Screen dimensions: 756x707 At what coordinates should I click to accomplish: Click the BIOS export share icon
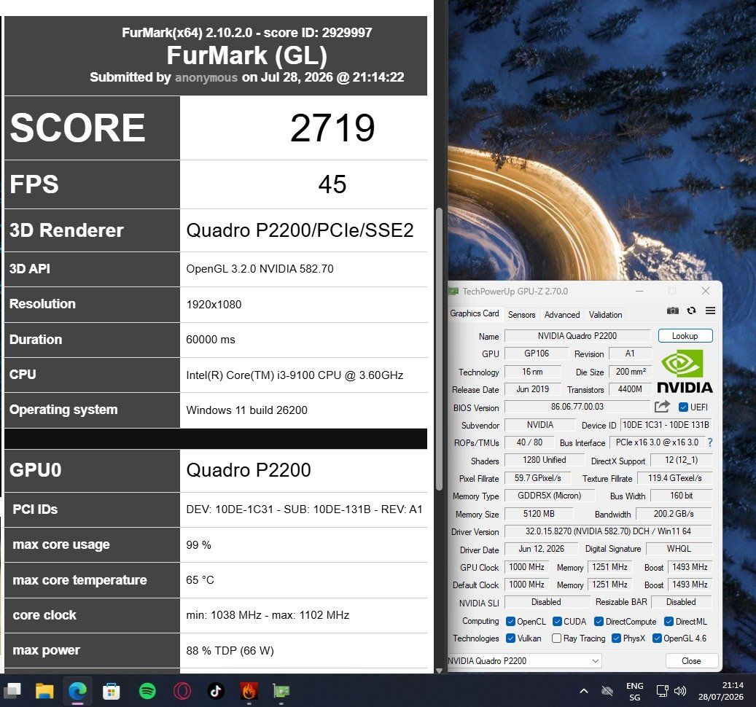pos(662,407)
